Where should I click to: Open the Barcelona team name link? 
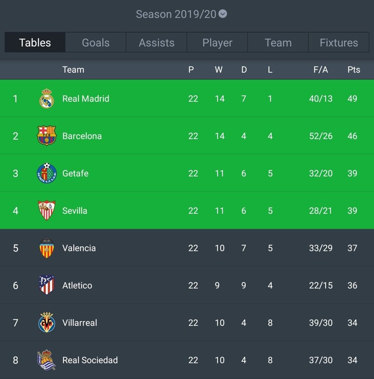pos(82,136)
